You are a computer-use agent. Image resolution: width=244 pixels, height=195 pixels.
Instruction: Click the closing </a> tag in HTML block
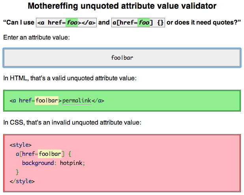point(98,100)
